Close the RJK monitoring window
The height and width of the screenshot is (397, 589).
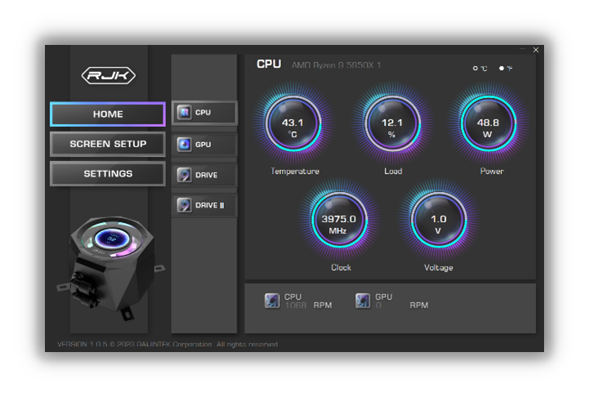point(536,50)
